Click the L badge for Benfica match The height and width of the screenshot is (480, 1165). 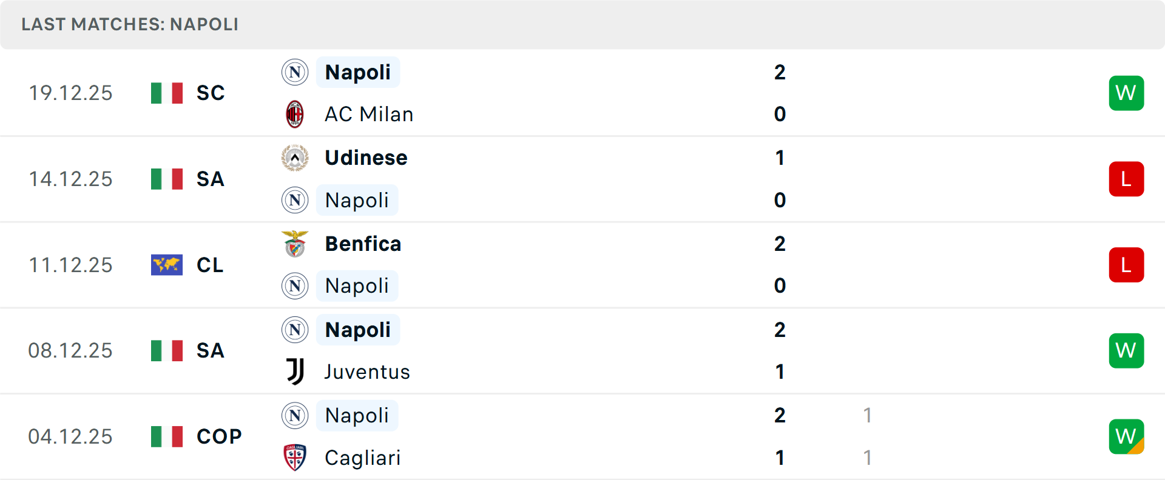tap(1126, 265)
